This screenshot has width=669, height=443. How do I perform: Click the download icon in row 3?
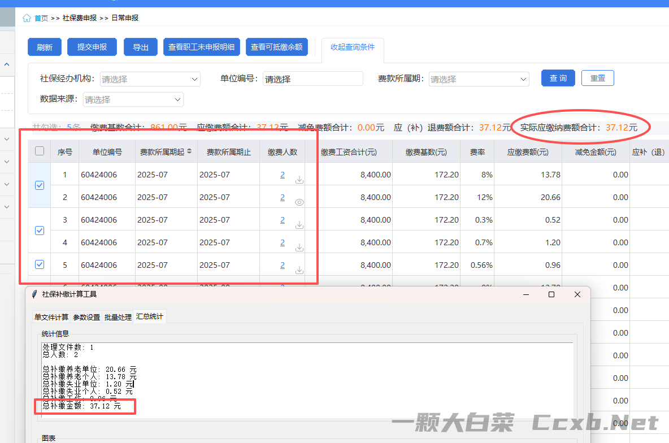[x=299, y=225]
